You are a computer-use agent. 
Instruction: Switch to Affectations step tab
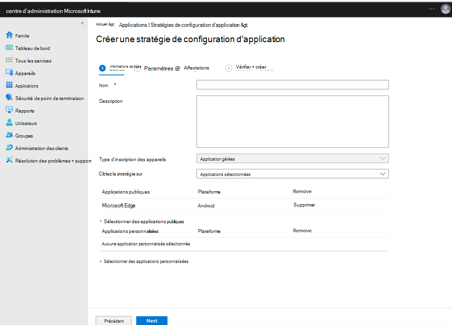point(196,68)
